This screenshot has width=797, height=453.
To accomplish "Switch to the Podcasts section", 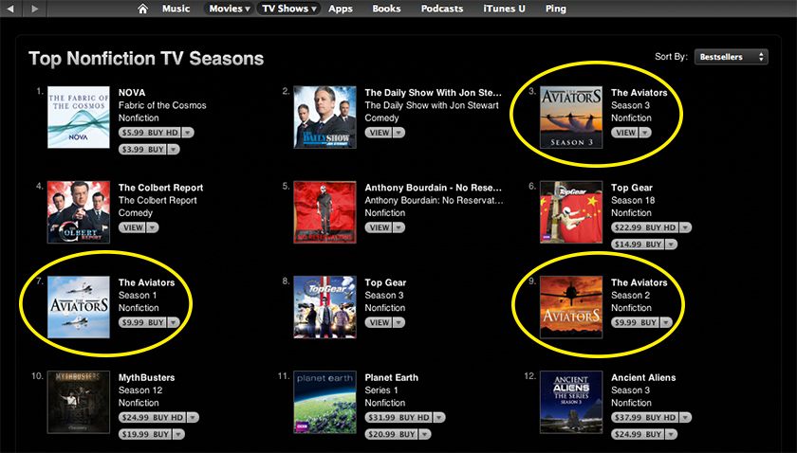I will (442, 9).
